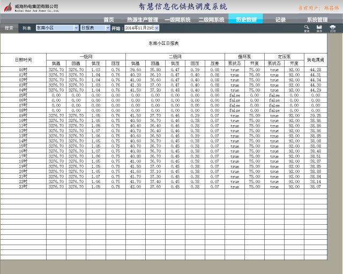Click the 38.87 value in 18时 row

(316, 161)
